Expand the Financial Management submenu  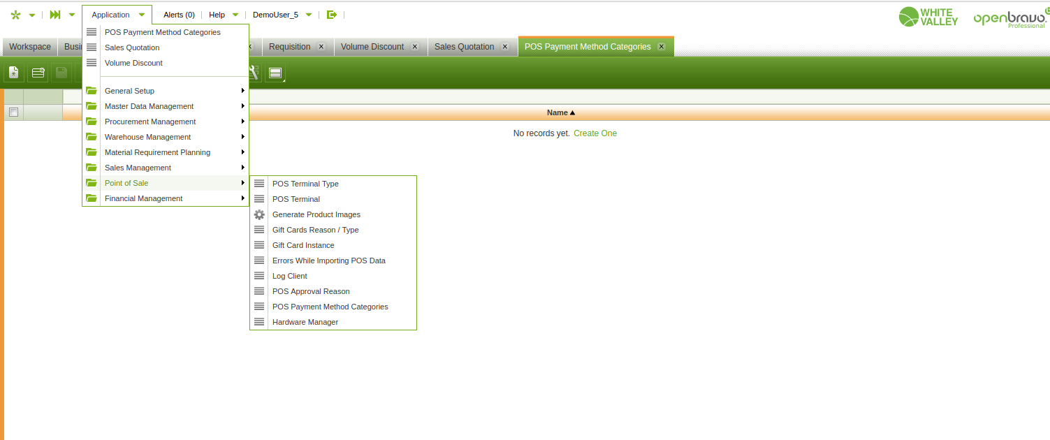[x=166, y=198]
